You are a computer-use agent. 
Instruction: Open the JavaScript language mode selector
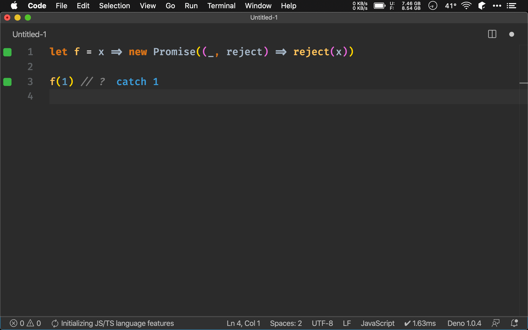377,323
